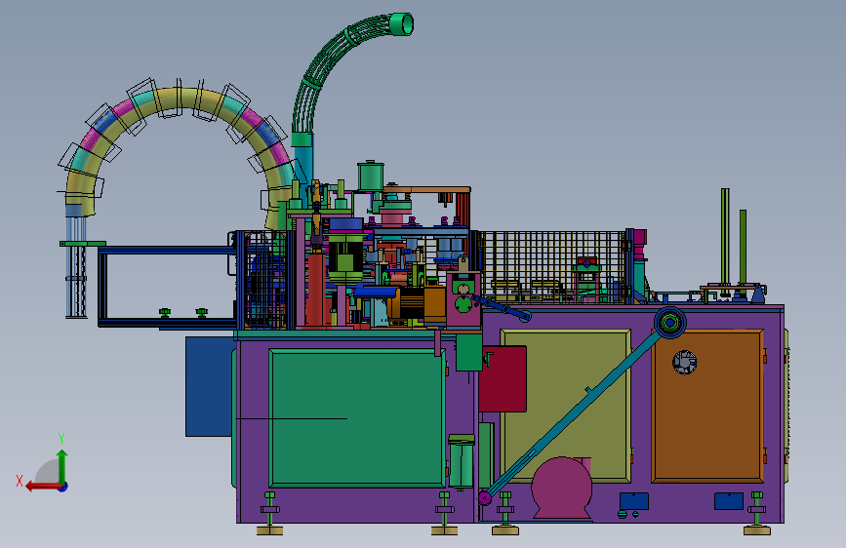Select the large green door panel on the machine
Image resolution: width=846 pixels, height=548 pixels.
coord(357,418)
